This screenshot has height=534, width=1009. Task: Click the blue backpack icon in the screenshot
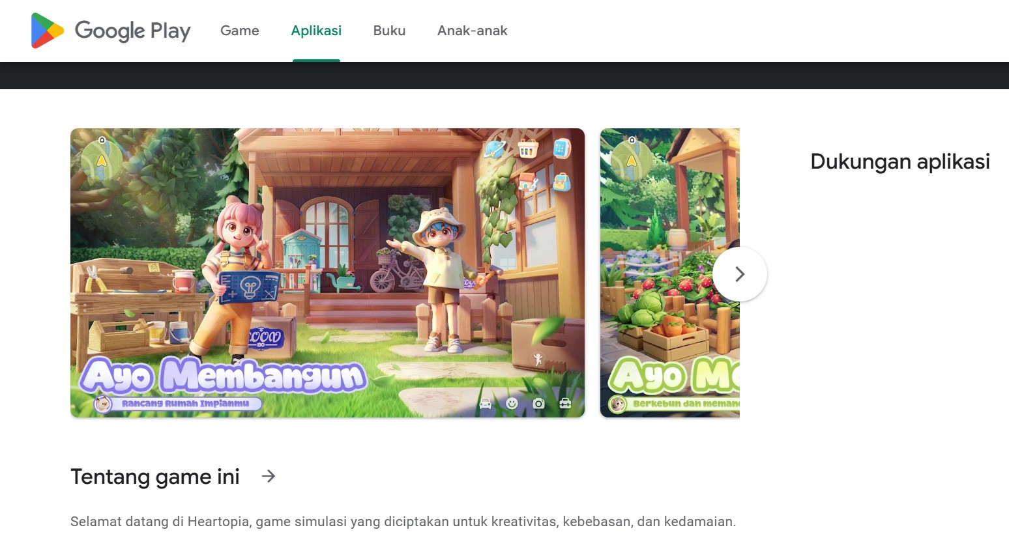click(561, 181)
